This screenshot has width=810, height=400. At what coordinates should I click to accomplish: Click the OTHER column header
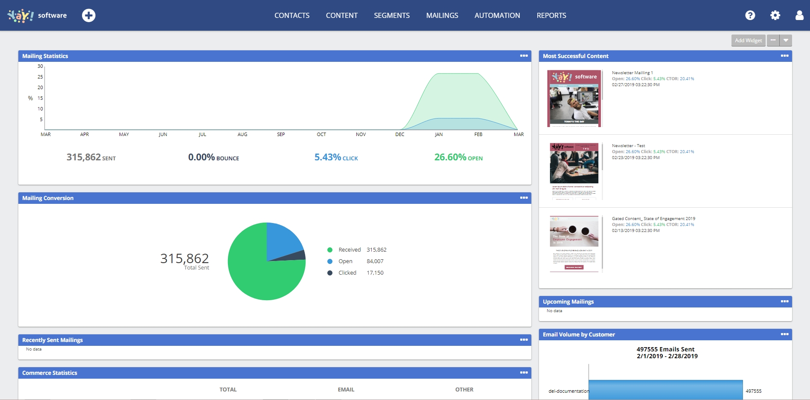click(x=464, y=390)
